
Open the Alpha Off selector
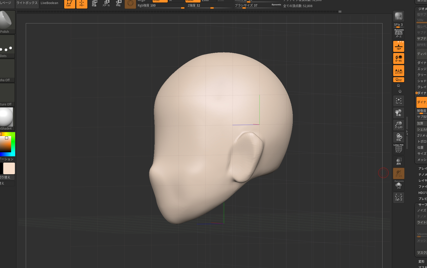pyautogui.click(x=7, y=71)
